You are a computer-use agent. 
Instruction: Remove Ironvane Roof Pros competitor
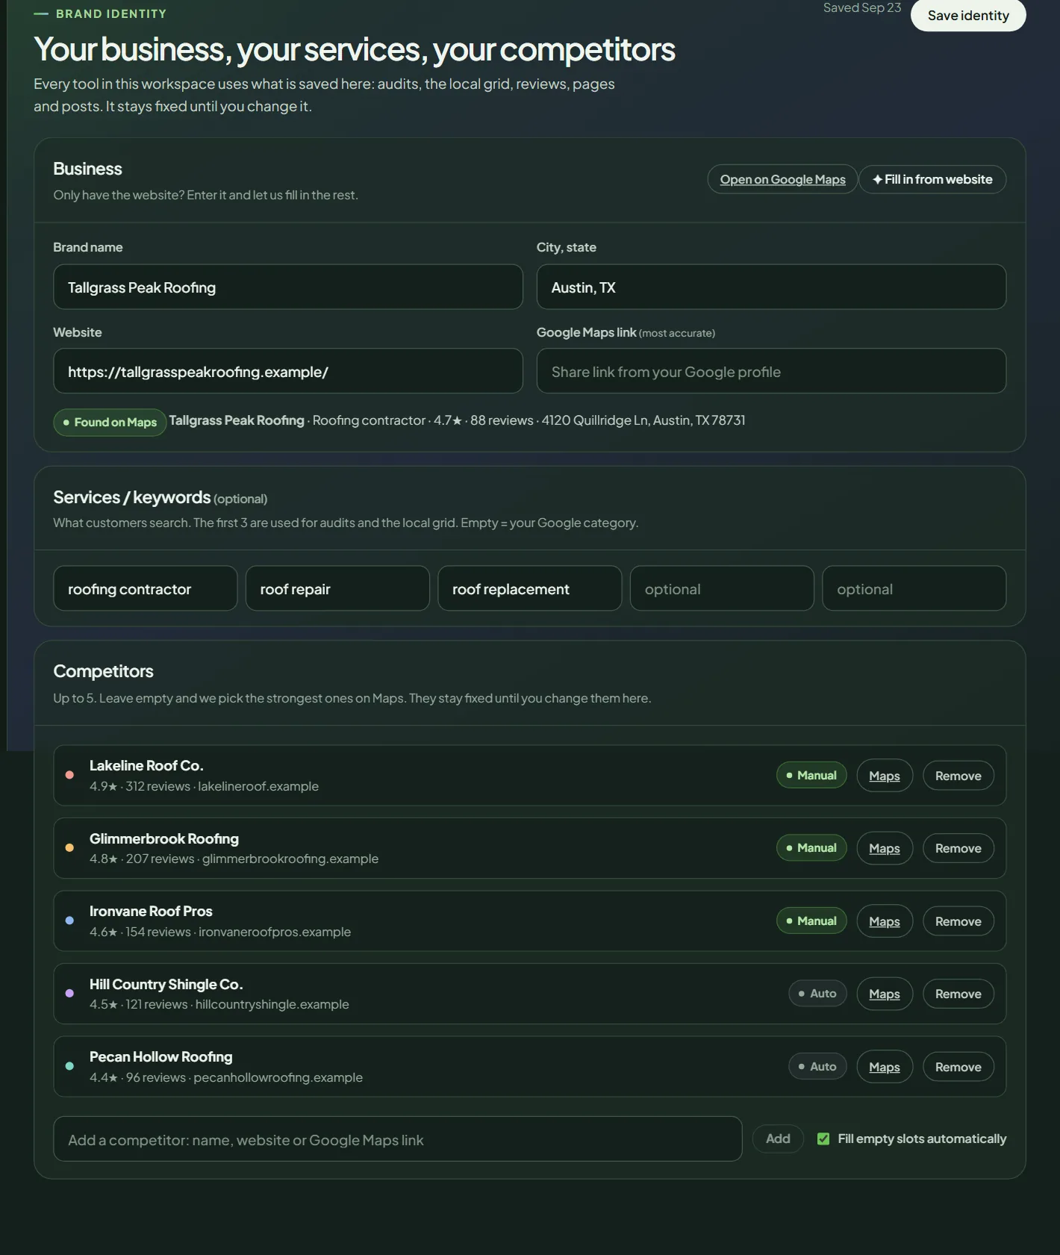tap(958, 921)
